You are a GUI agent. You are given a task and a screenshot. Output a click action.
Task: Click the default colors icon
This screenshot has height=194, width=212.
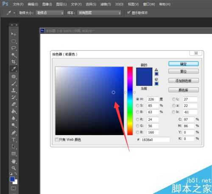point(11,174)
